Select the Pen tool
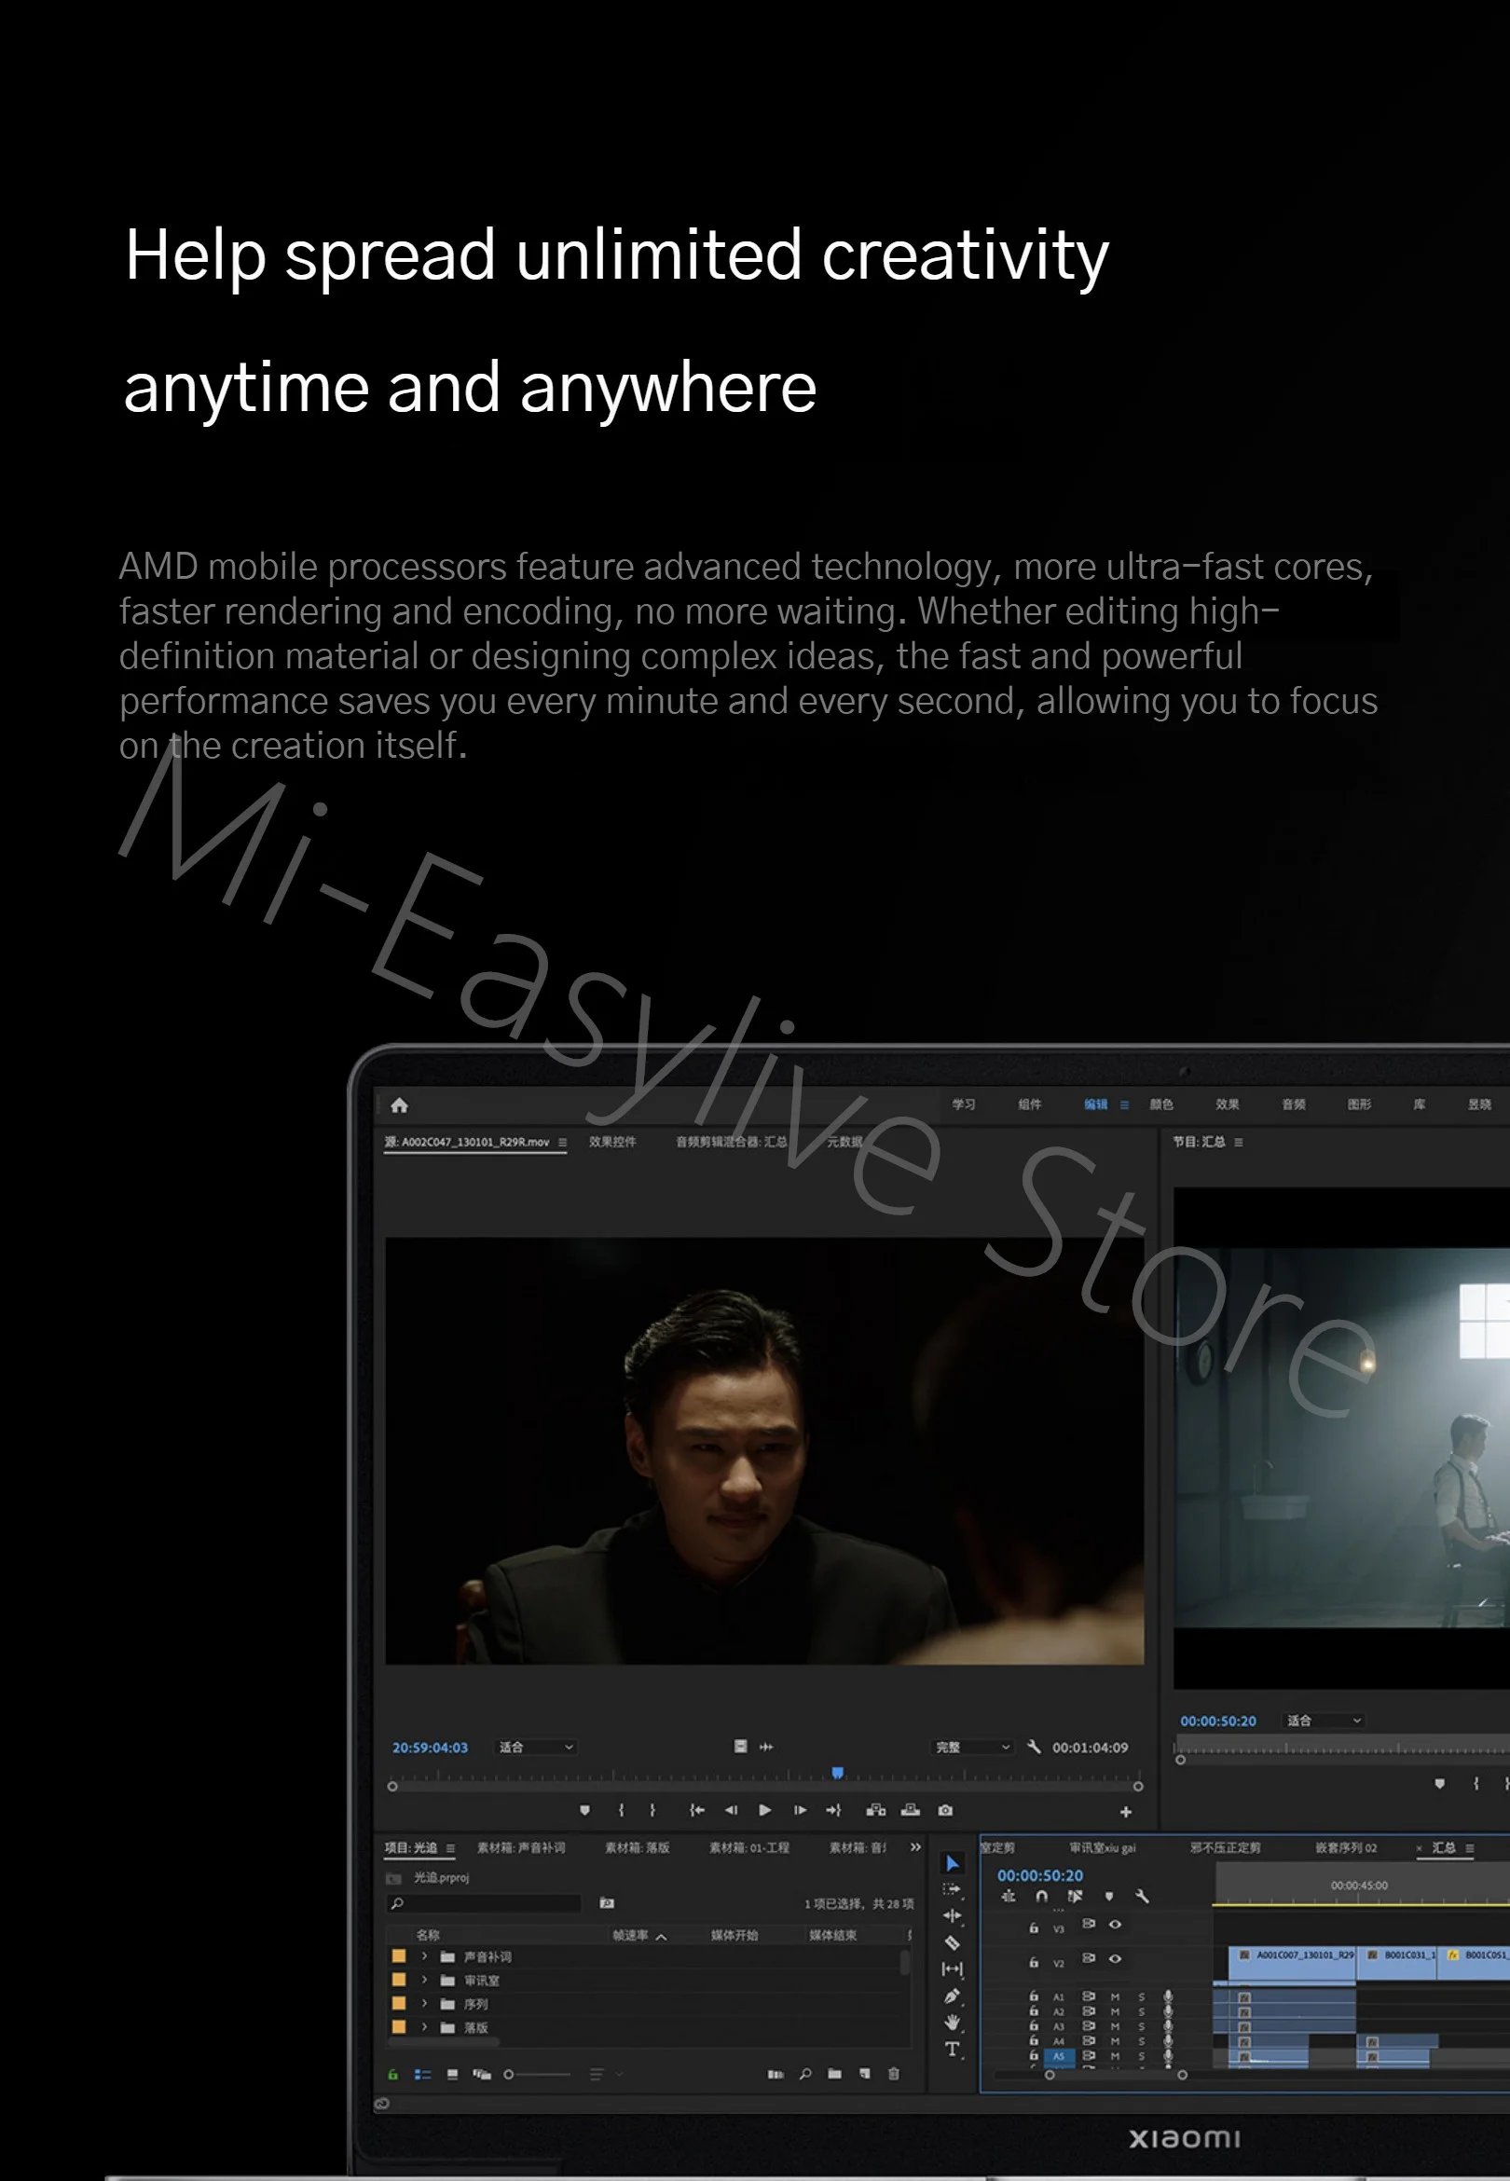 click(952, 1996)
